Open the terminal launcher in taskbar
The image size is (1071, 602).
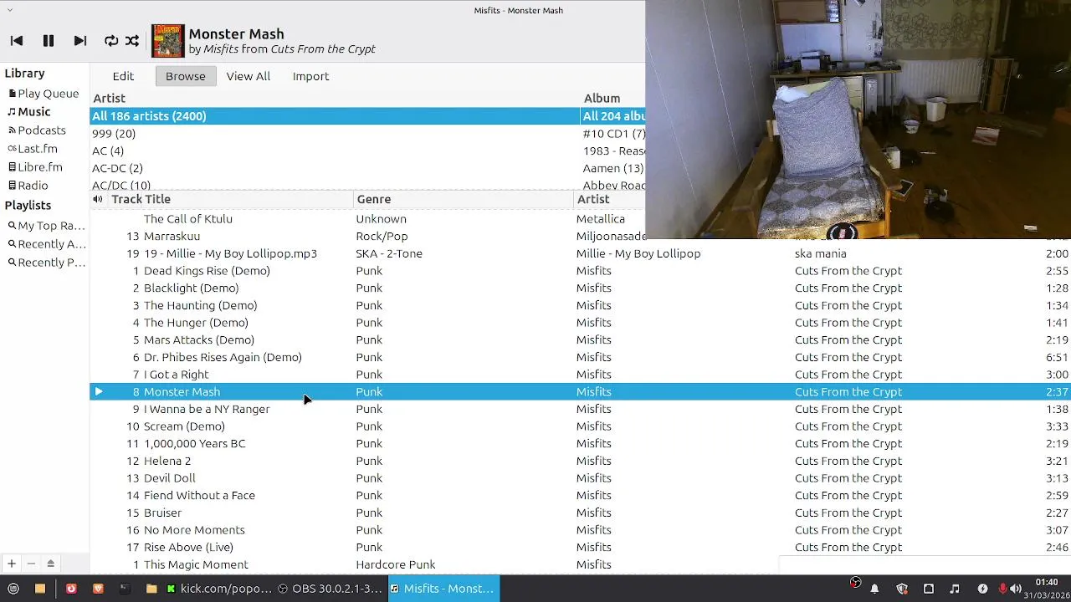125,589
